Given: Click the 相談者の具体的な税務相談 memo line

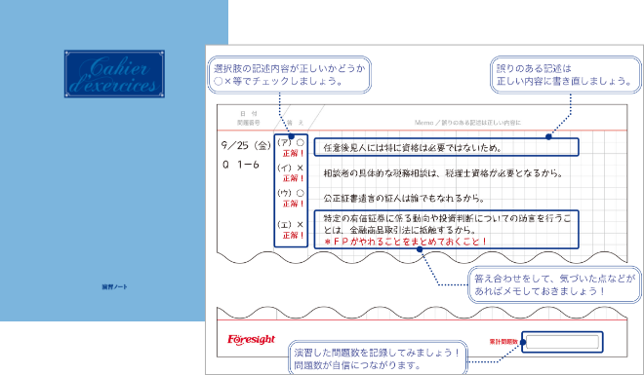Looking at the screenshot, I should (443, 173).
